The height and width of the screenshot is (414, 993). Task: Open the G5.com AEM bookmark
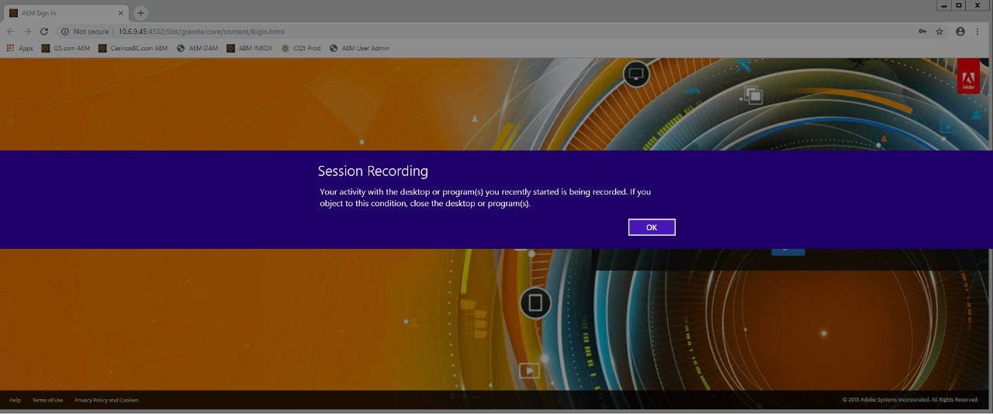66,48
